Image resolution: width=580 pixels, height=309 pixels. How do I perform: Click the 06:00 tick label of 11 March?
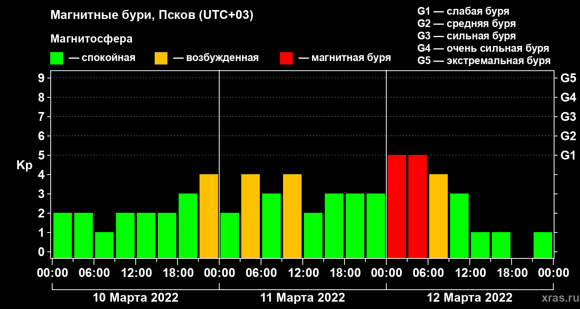tap(261, 273)
